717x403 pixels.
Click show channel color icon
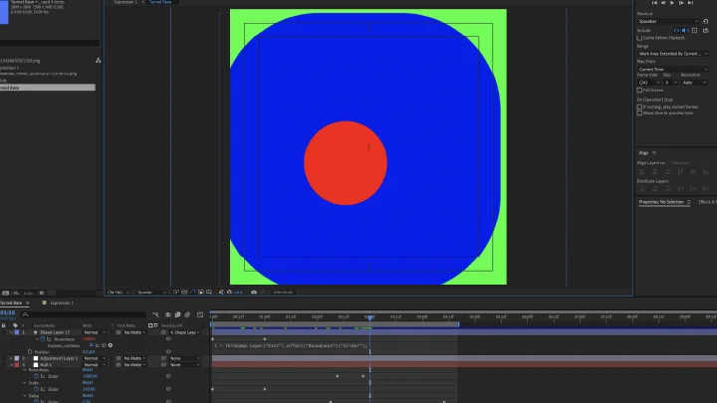pyautogui.click(x=221, y=293)
